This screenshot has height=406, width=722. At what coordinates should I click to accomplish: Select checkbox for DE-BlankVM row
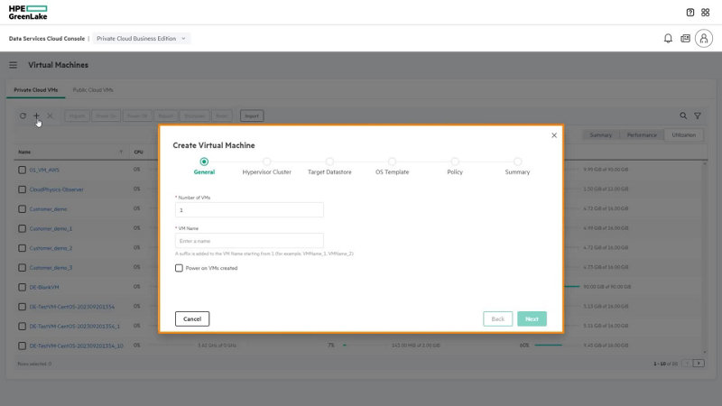[x=22, y=287]
